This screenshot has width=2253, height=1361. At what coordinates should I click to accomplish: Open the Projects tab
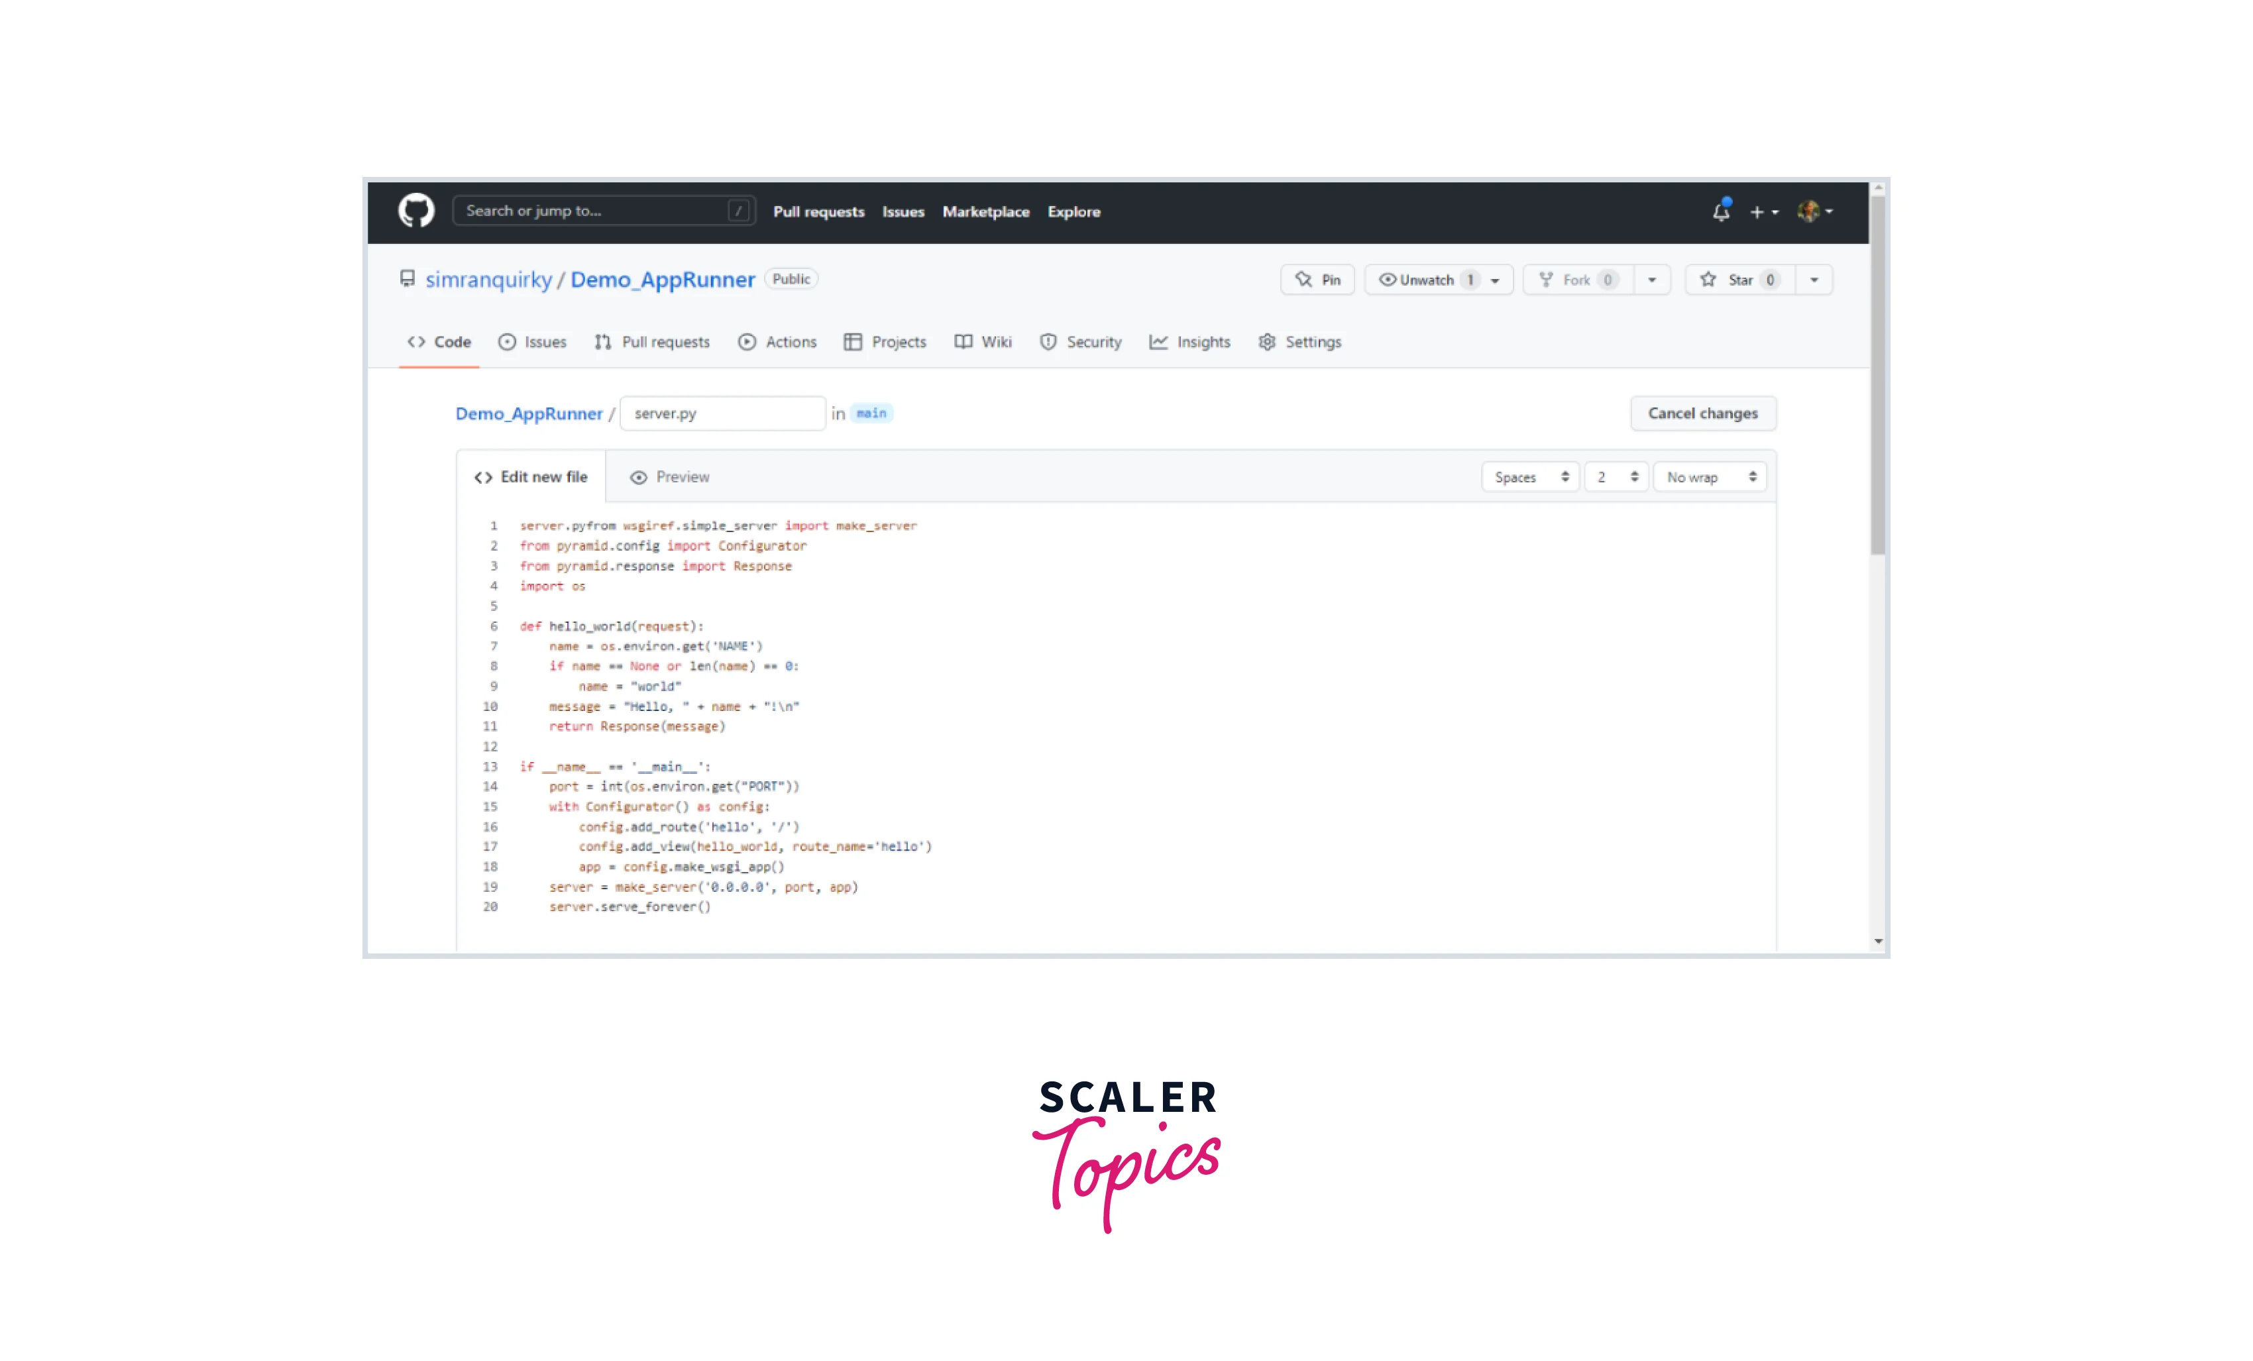tap(884, 341)
